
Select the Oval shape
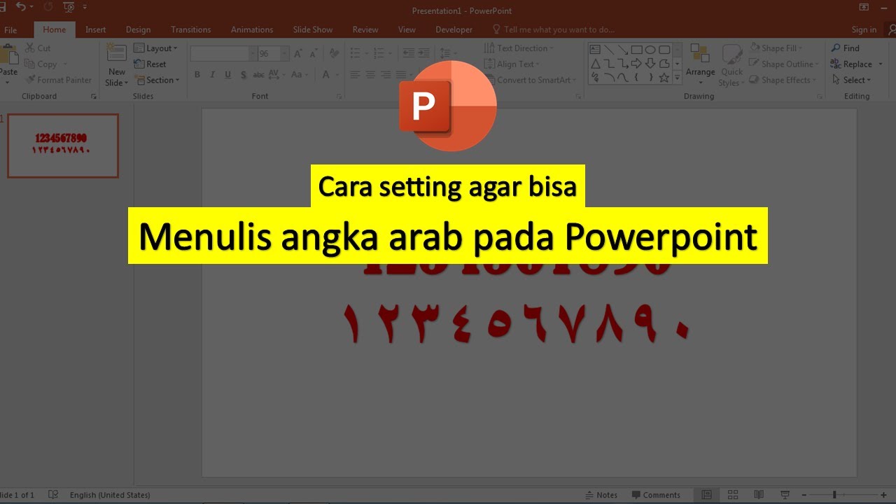(x=650, y=50)
